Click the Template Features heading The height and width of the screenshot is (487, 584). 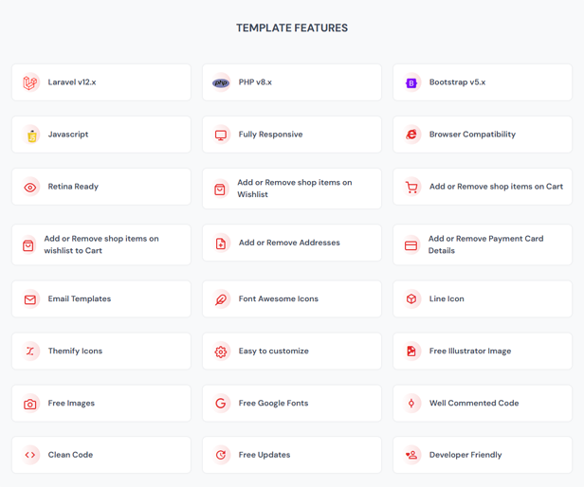tap(292, 28)
